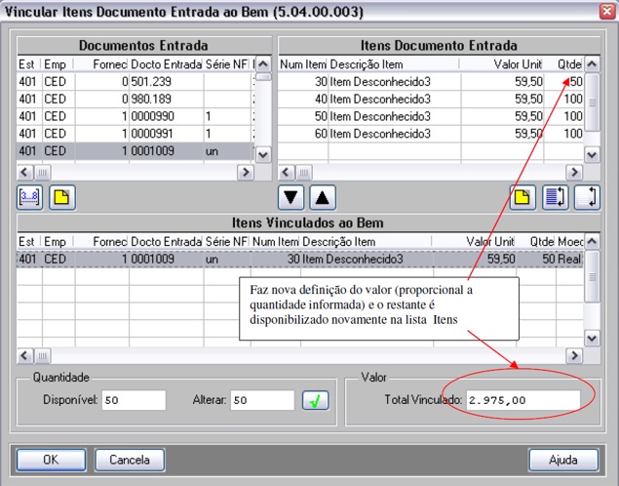Click scroll down arrow in Documentos Entrada list
This screenshot has width=619, height=486.
pos(263,154)
